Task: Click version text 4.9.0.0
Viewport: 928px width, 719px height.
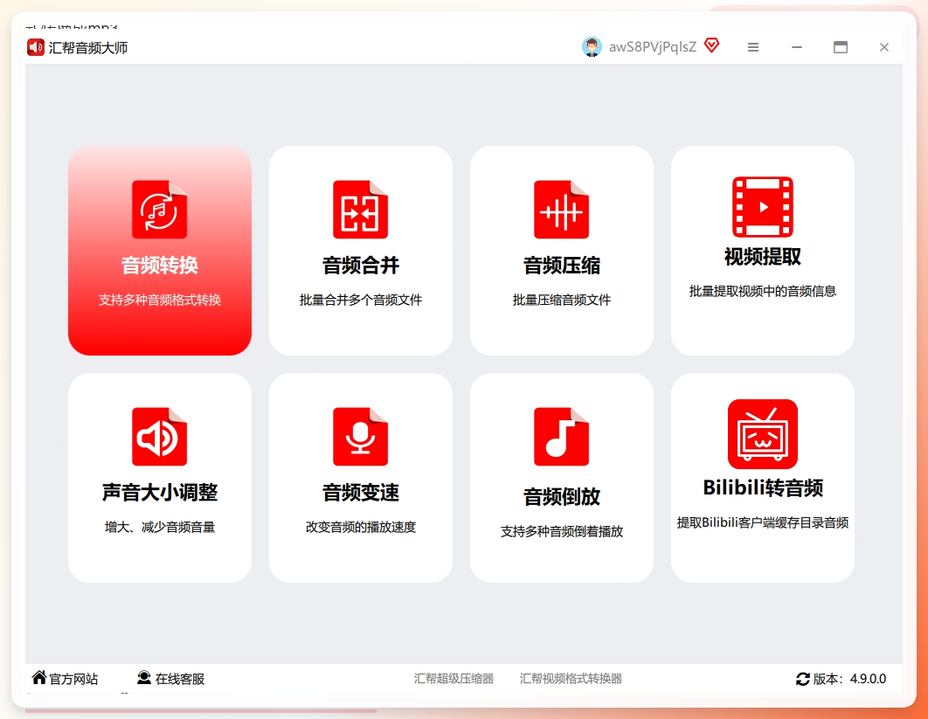Action: [868, 679]
